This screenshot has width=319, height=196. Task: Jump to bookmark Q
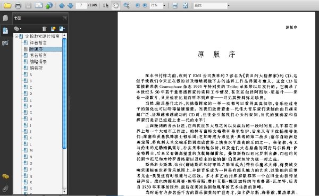[x=31, y=176]
